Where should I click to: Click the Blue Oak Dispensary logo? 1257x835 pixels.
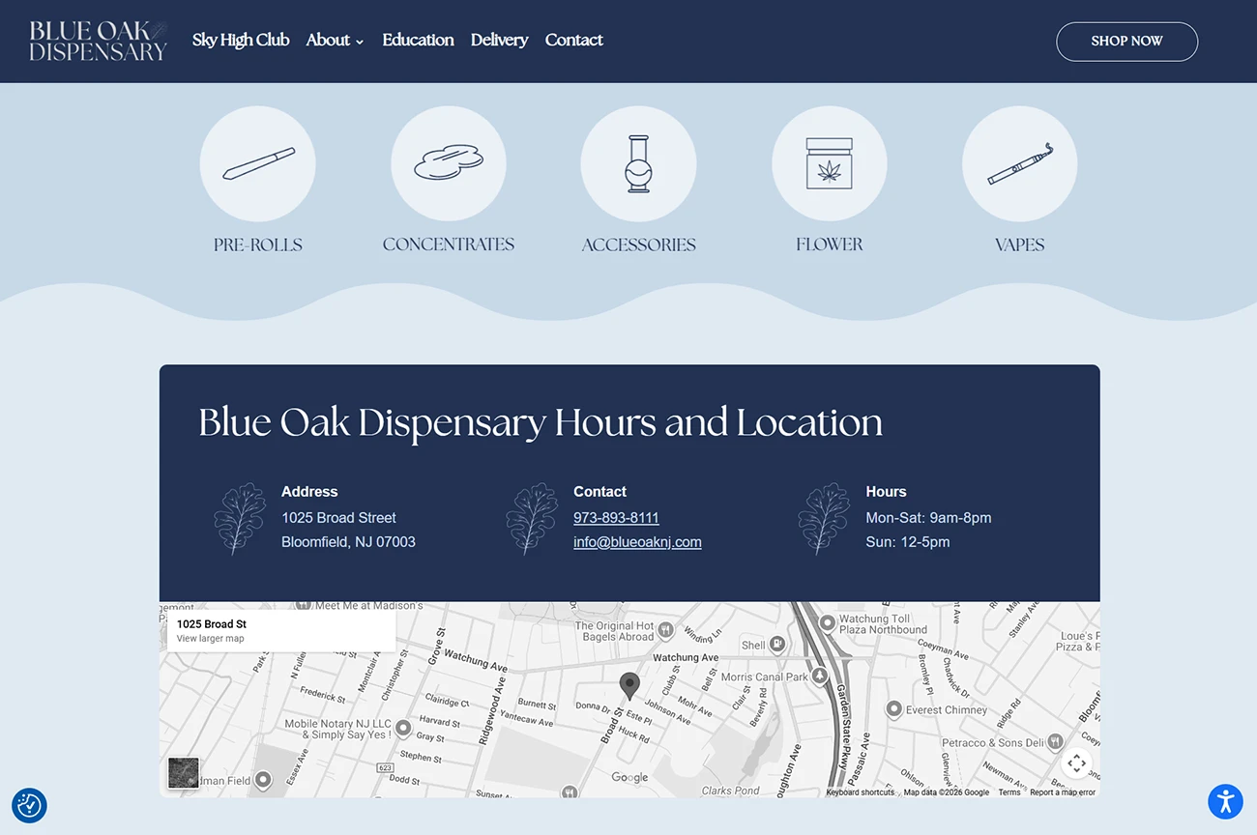[x=99, y=41]
